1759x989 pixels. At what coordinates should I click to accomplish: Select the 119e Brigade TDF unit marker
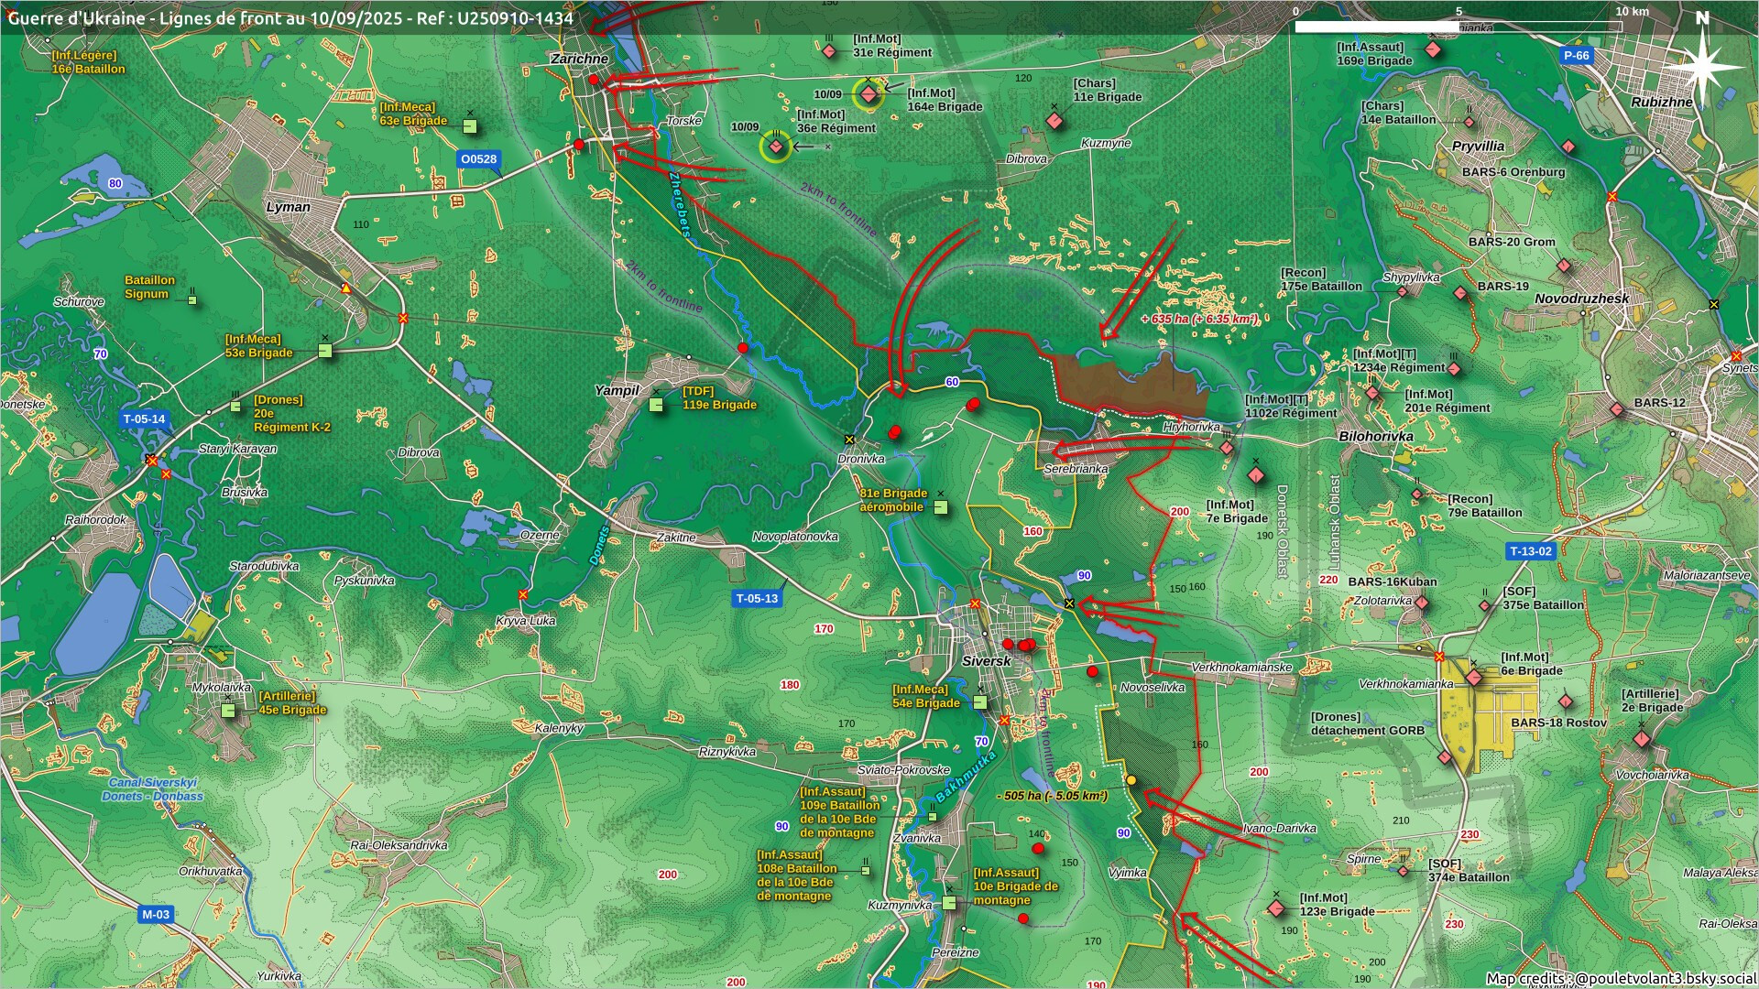point(657,404)
